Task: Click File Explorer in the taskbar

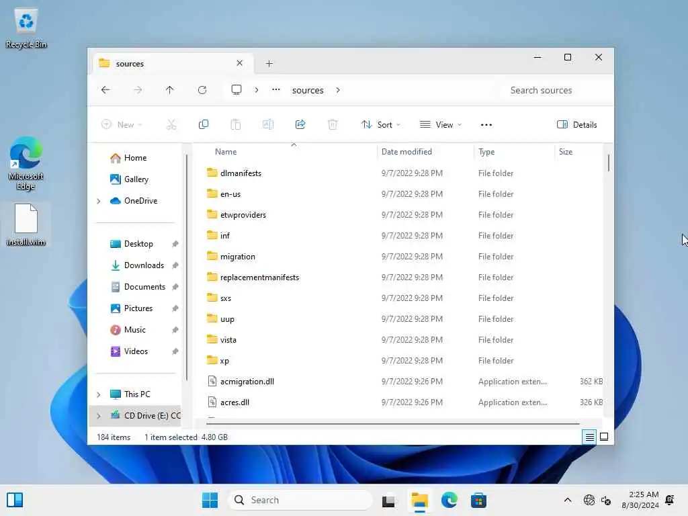Action: click(419, 500)
